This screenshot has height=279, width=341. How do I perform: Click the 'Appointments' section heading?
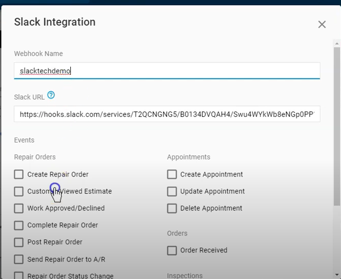[189, 157]
